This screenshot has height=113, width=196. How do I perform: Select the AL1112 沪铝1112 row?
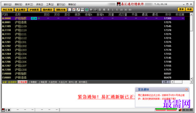tap(93, 38)
